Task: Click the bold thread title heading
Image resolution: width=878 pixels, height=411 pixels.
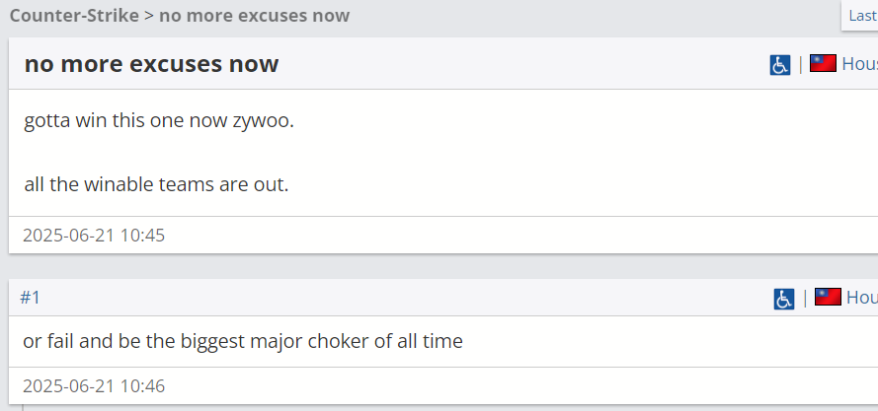Action: 151,64
